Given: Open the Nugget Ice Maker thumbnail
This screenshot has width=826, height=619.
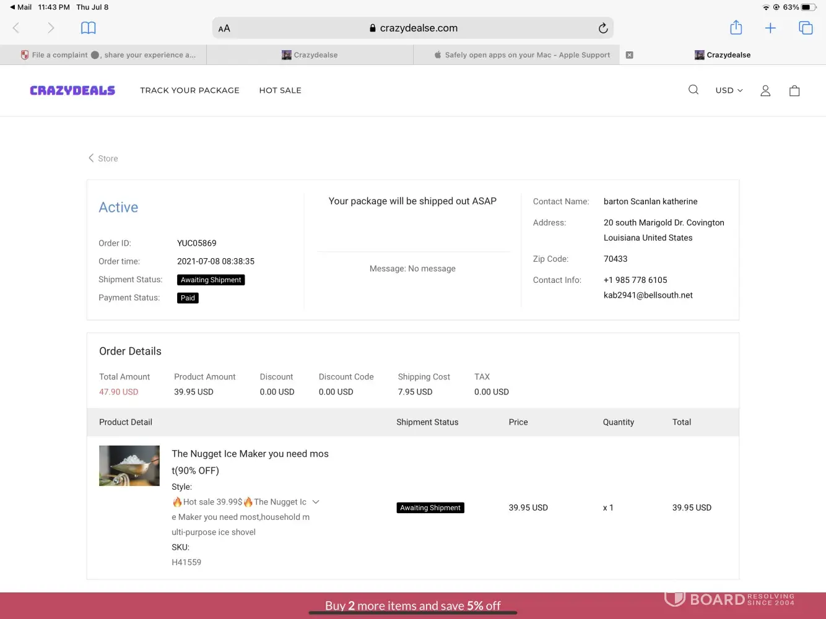Looking at the screenshot, I should (129, 465).
